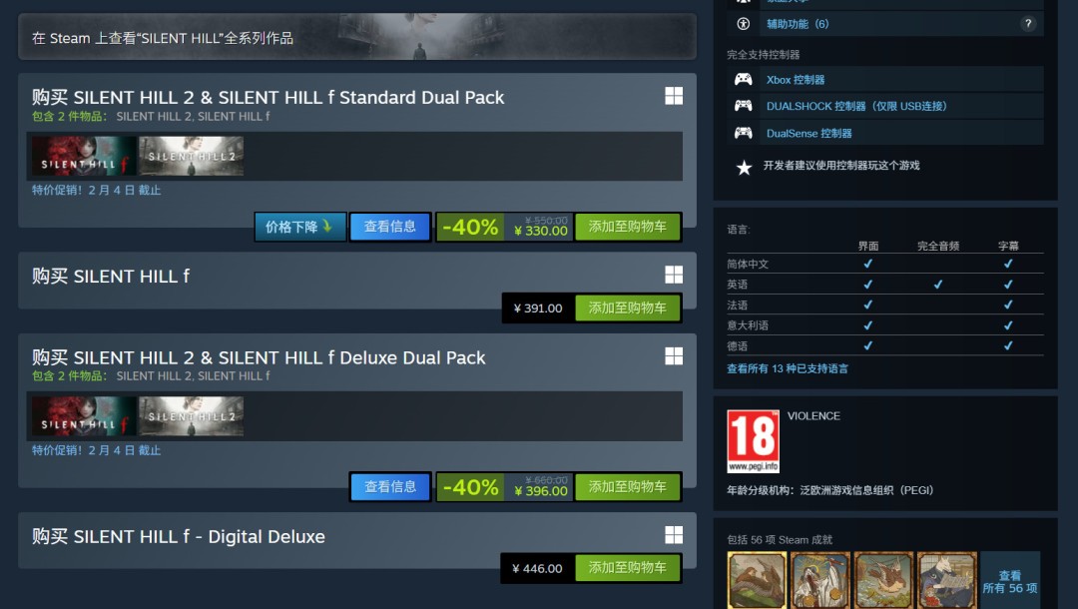Viewport: 1078px width, 609px height.
Task: Click the DualSense controller gamepad icon
Action: pos(744,133)
